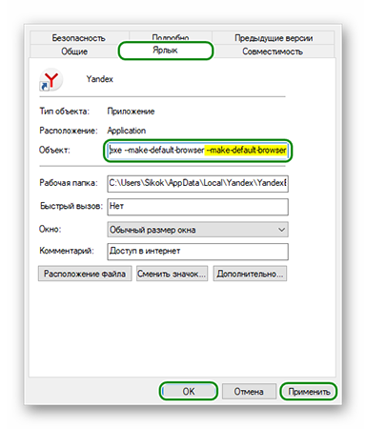Apply changes with Применить button
Image resolution: width=366 pixels, height=429 pixels.
point(309,392)
